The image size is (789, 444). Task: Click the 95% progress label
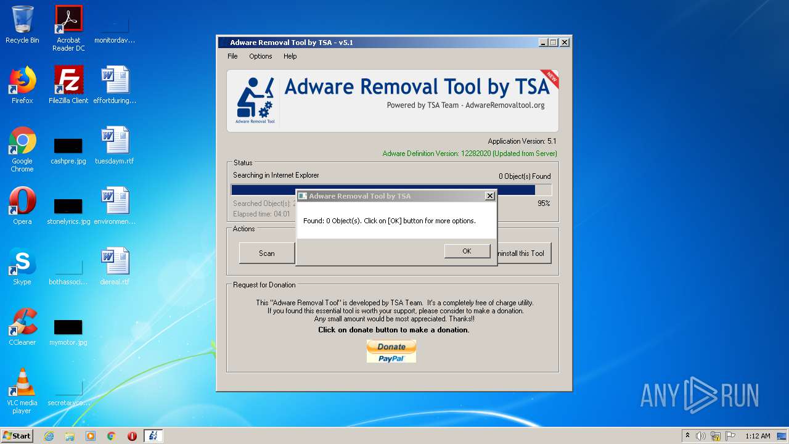(544, 203)
